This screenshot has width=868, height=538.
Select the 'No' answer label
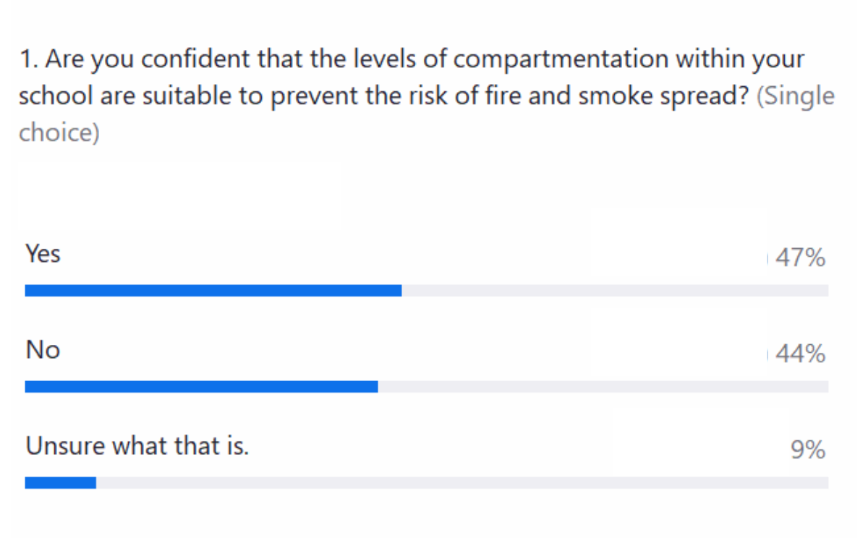click(43, 350)
